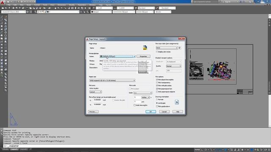Click the Redo arrow in the toolbar
The height and width of the screenshot is (152, 271).
(49, 8)
